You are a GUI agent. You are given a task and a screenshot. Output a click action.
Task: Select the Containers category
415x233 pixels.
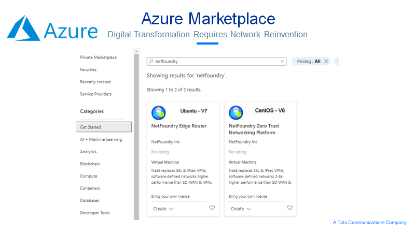tap(90, 188)
